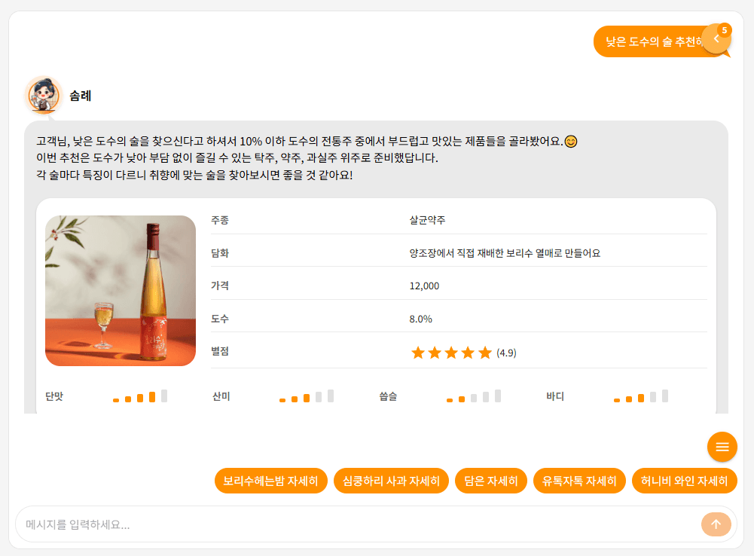Click the 단맛 sweetness level bars
754x556 pixels.
tap(140, 396)
